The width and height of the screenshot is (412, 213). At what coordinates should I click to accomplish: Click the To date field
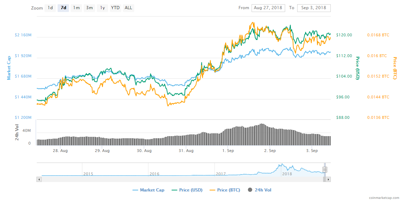(314, 8)
